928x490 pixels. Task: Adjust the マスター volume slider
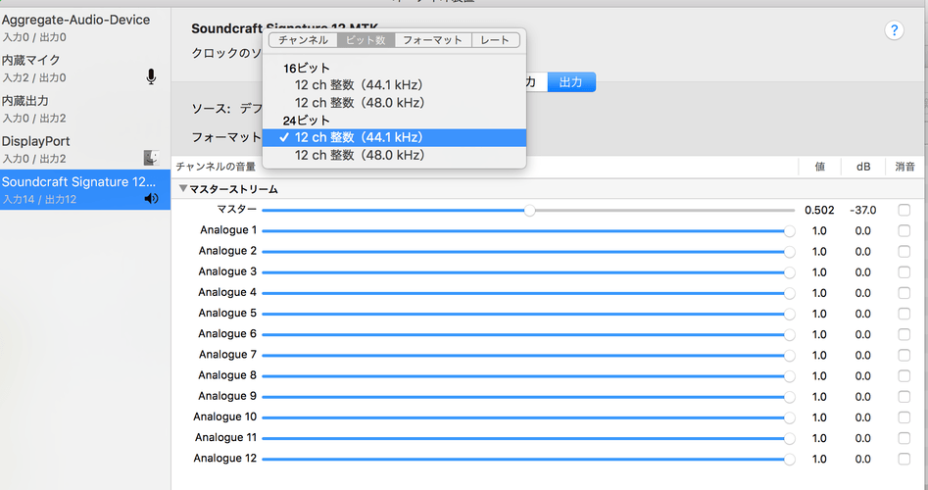pyautogui.click(x=530, y=210)
